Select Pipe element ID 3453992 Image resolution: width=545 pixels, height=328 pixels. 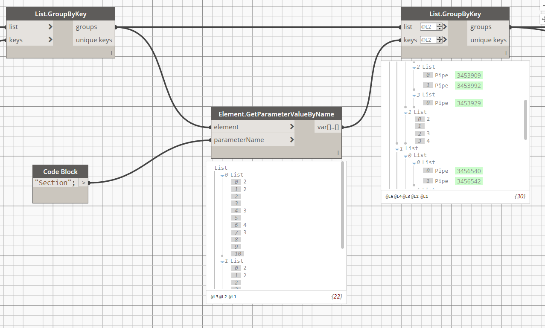coord(469,86)
